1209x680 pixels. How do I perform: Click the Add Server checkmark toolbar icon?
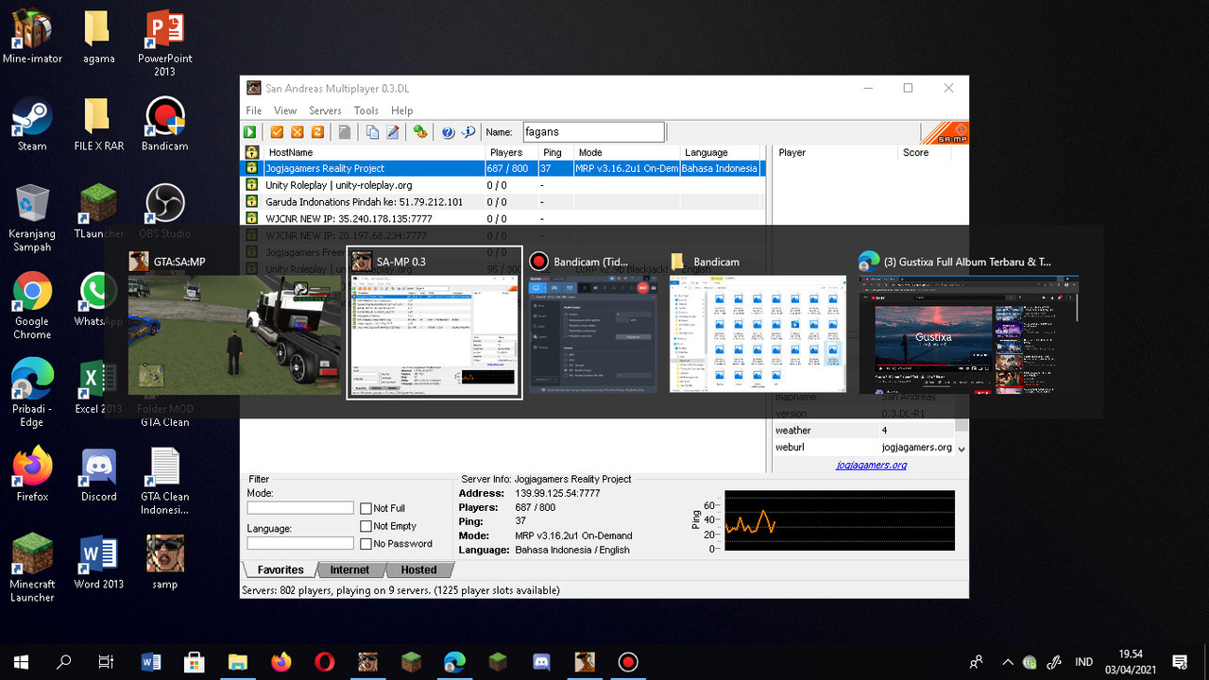point(278,133)
